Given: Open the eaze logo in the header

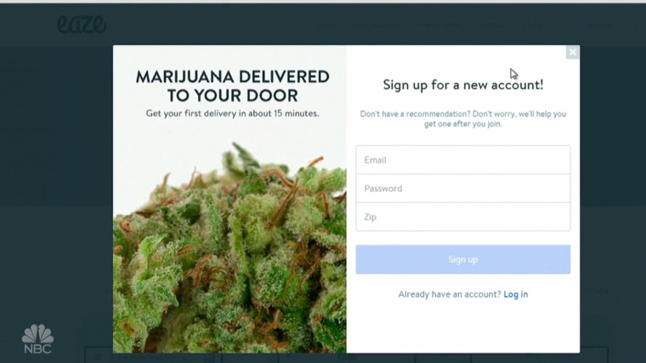Looking at the screenshot, I should click(82, 25).
